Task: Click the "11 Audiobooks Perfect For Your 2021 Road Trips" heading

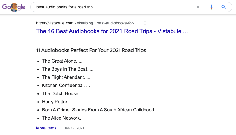Action: click(91, 50)
